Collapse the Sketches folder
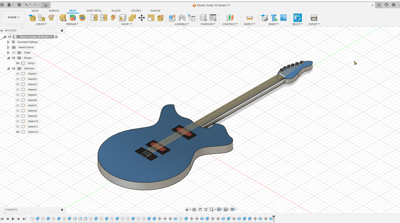Image resolution: width=400 pixels, height=223 pixels. pyautogui.click(x=8, y=68)
